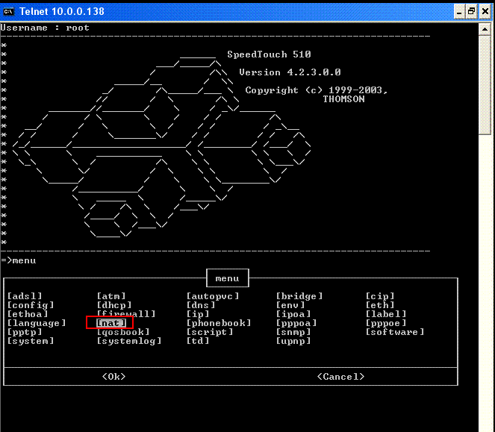Choose the [phonebook] menu entry
The width and height of the screenshot is (495, 432).
219,323
